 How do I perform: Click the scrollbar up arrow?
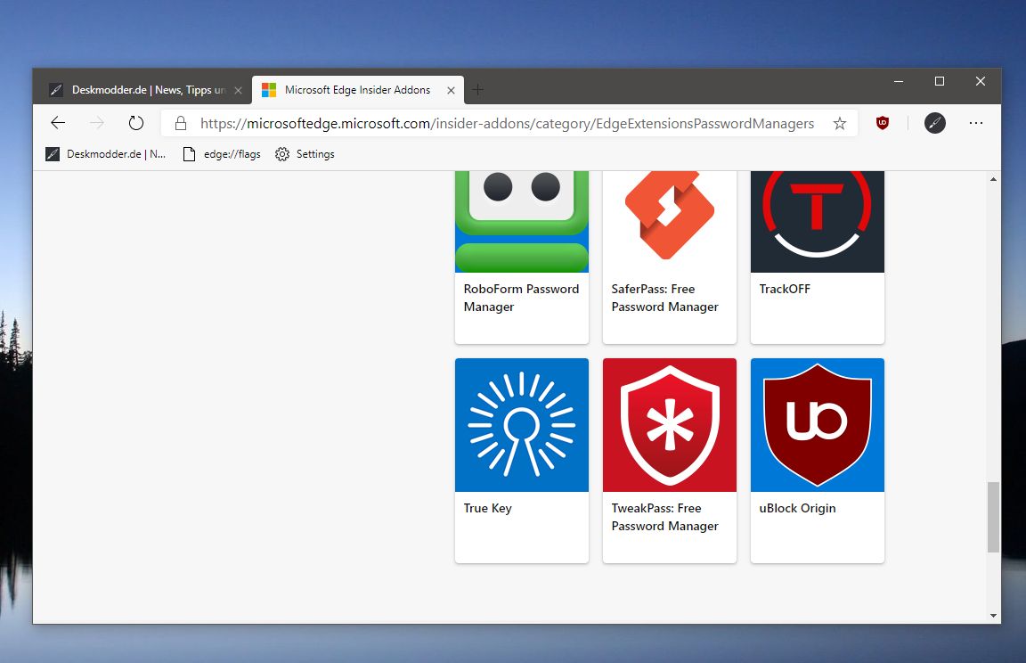(993, 179)
